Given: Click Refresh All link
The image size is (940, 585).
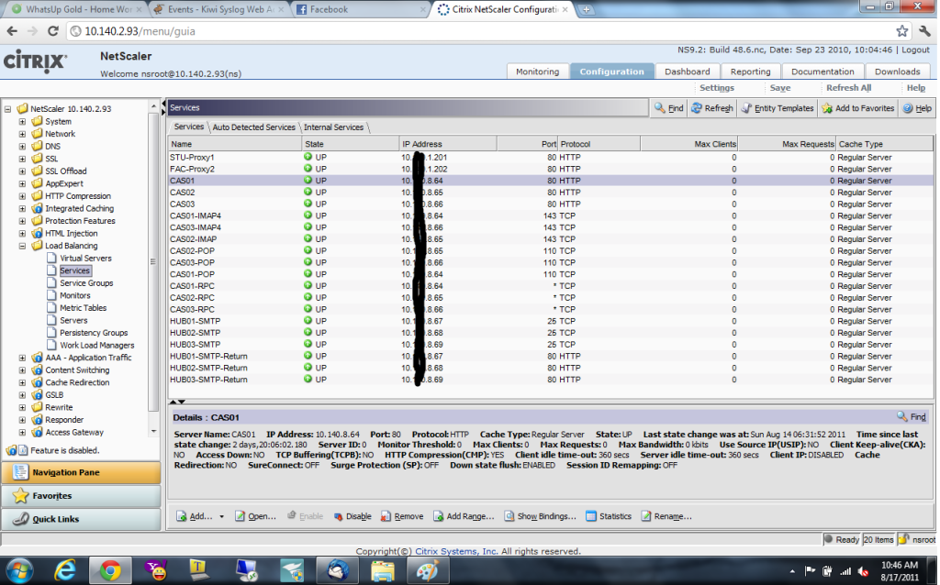Looking at the screenshot, I should 848,87.
